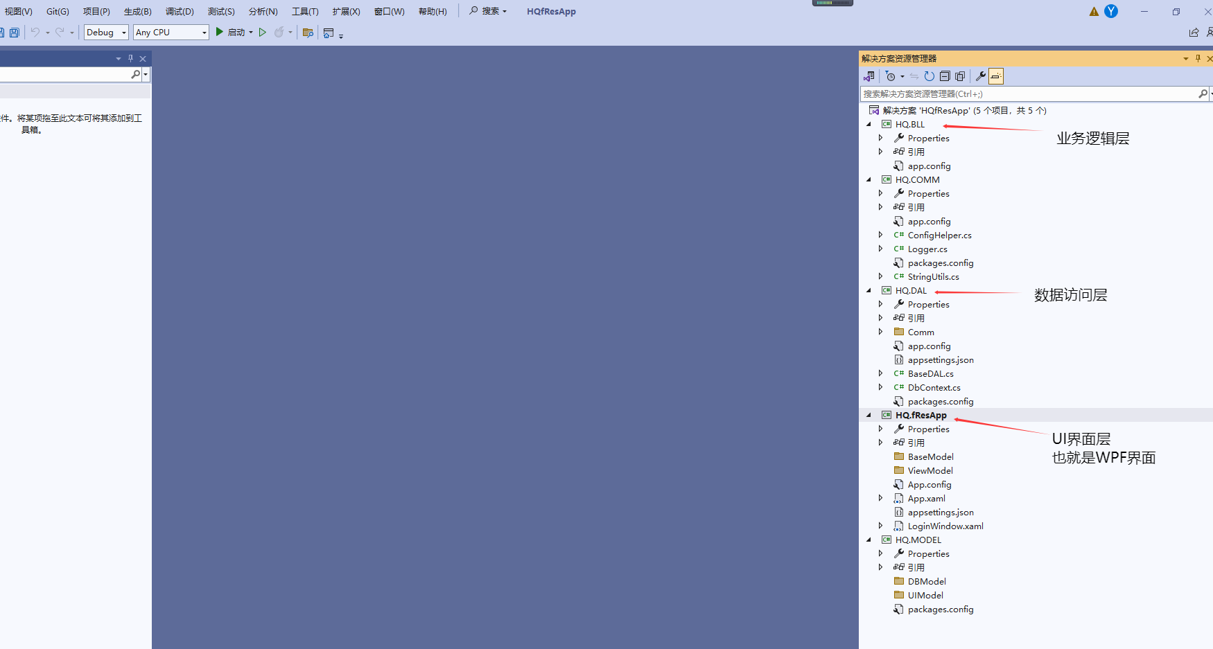Open Properties via the wrench icon
This screenshot has height=649, width=1213.
981,76
